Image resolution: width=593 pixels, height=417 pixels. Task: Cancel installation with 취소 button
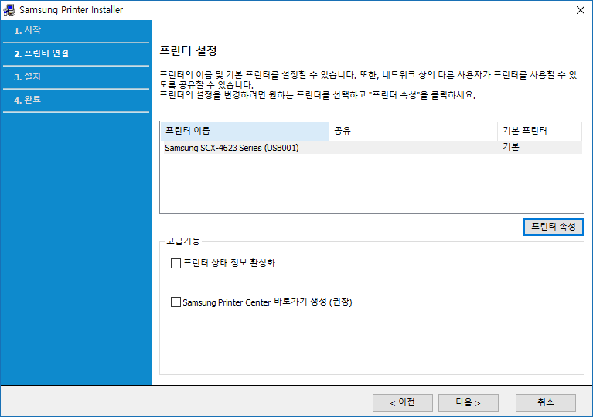pyautogui.click(x=546, y=402)
